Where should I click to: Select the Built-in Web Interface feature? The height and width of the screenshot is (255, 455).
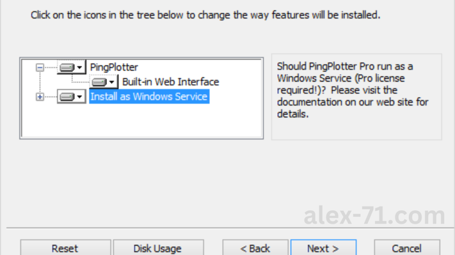pyautogui.click(x=170, y=82)
